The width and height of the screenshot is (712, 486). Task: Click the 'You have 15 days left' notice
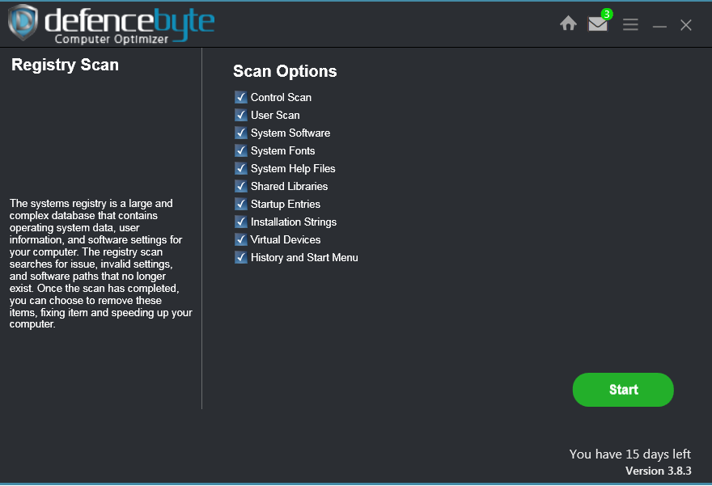[x=629, y=454]
